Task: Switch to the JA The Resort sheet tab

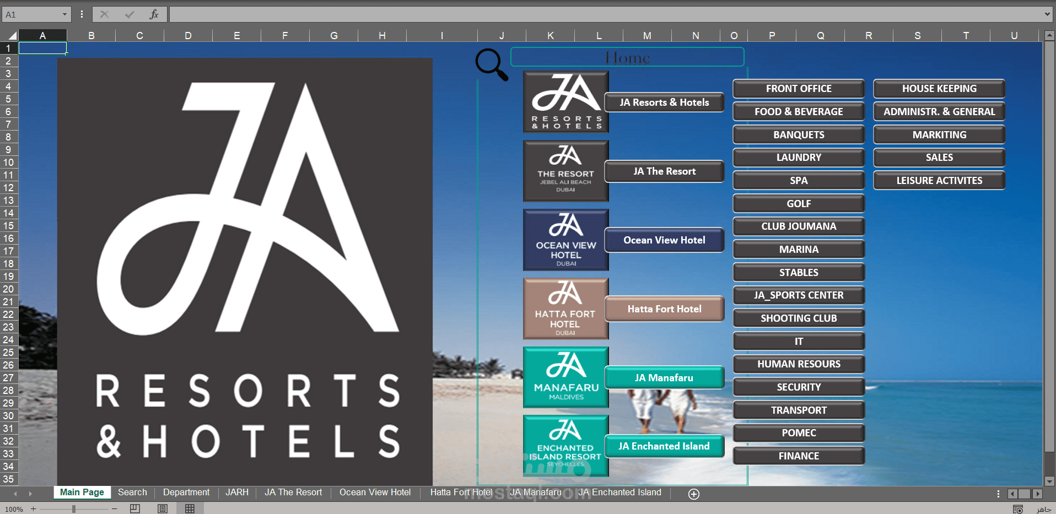Action: coord(293,493)
